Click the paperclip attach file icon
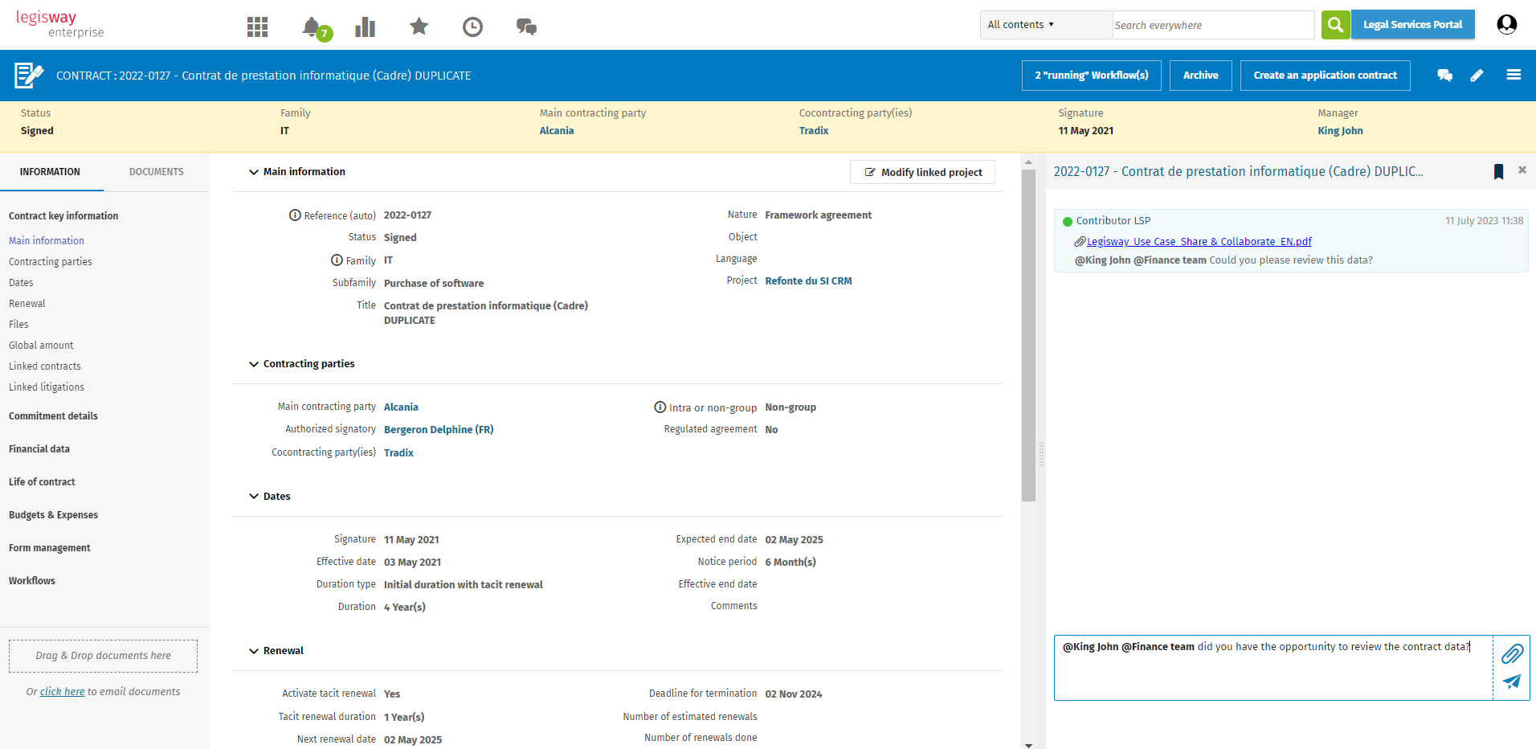 (x=1512, y=654)
